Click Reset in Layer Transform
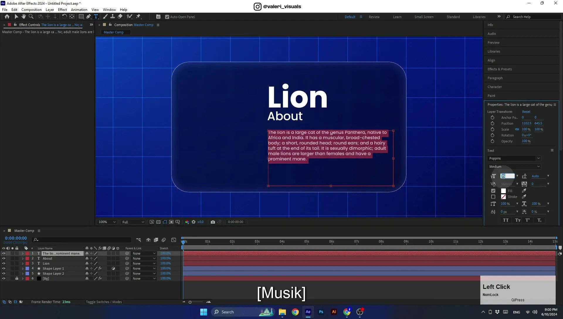This screenshot has width=563, height=319. point(526,112)
